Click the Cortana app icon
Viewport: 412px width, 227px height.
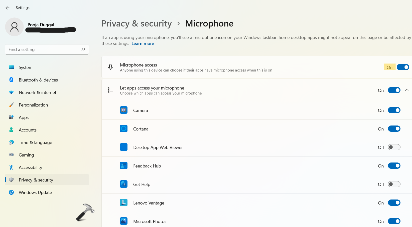click(124, 129)
